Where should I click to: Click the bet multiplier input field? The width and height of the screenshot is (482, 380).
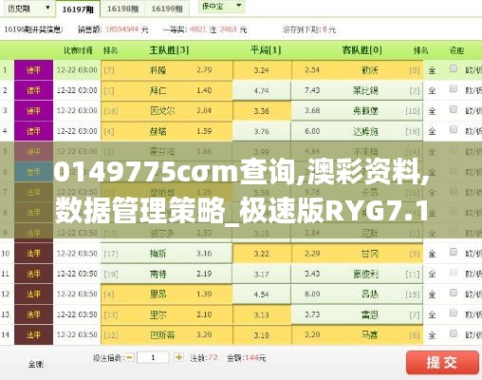click(x=154, y=357)
